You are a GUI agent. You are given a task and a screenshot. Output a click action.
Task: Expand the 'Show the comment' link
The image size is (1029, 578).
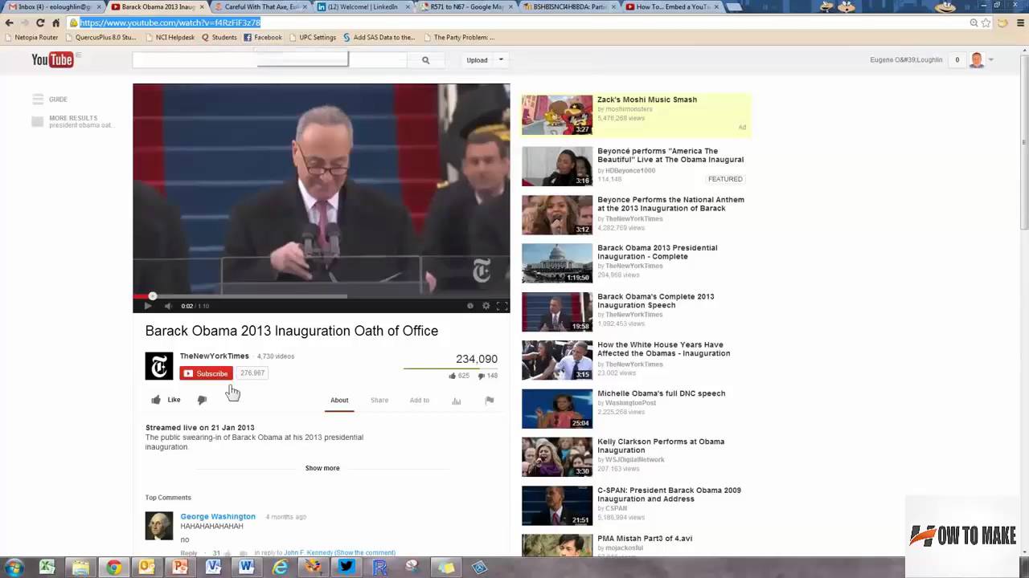tap(365, 552)
